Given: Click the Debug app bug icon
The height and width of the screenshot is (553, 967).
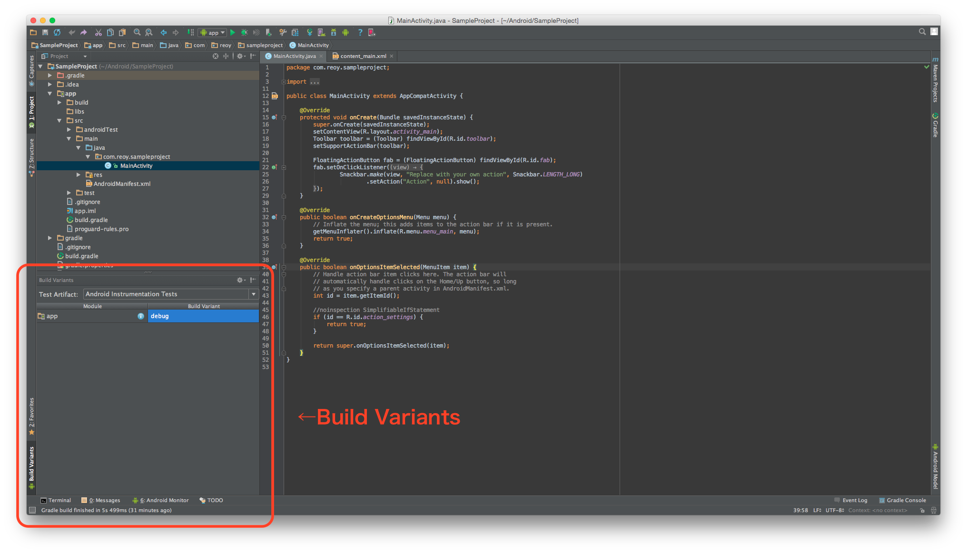Looking at the screenshot, I should (x=244, y=32).
